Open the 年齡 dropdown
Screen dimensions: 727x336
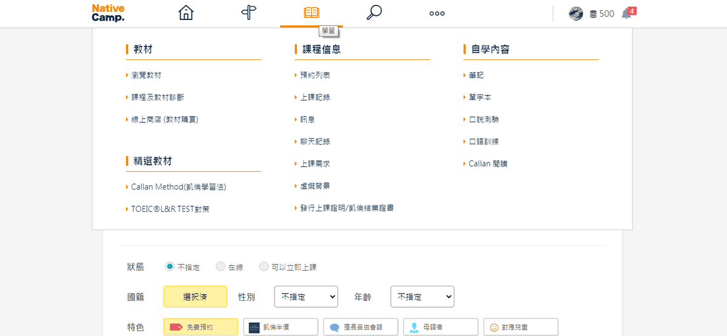click(422, 297)
